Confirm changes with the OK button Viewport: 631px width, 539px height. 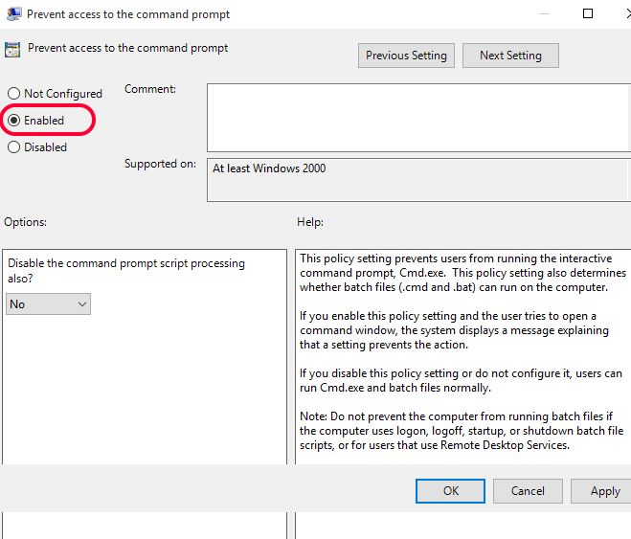[x=451, y=491]
